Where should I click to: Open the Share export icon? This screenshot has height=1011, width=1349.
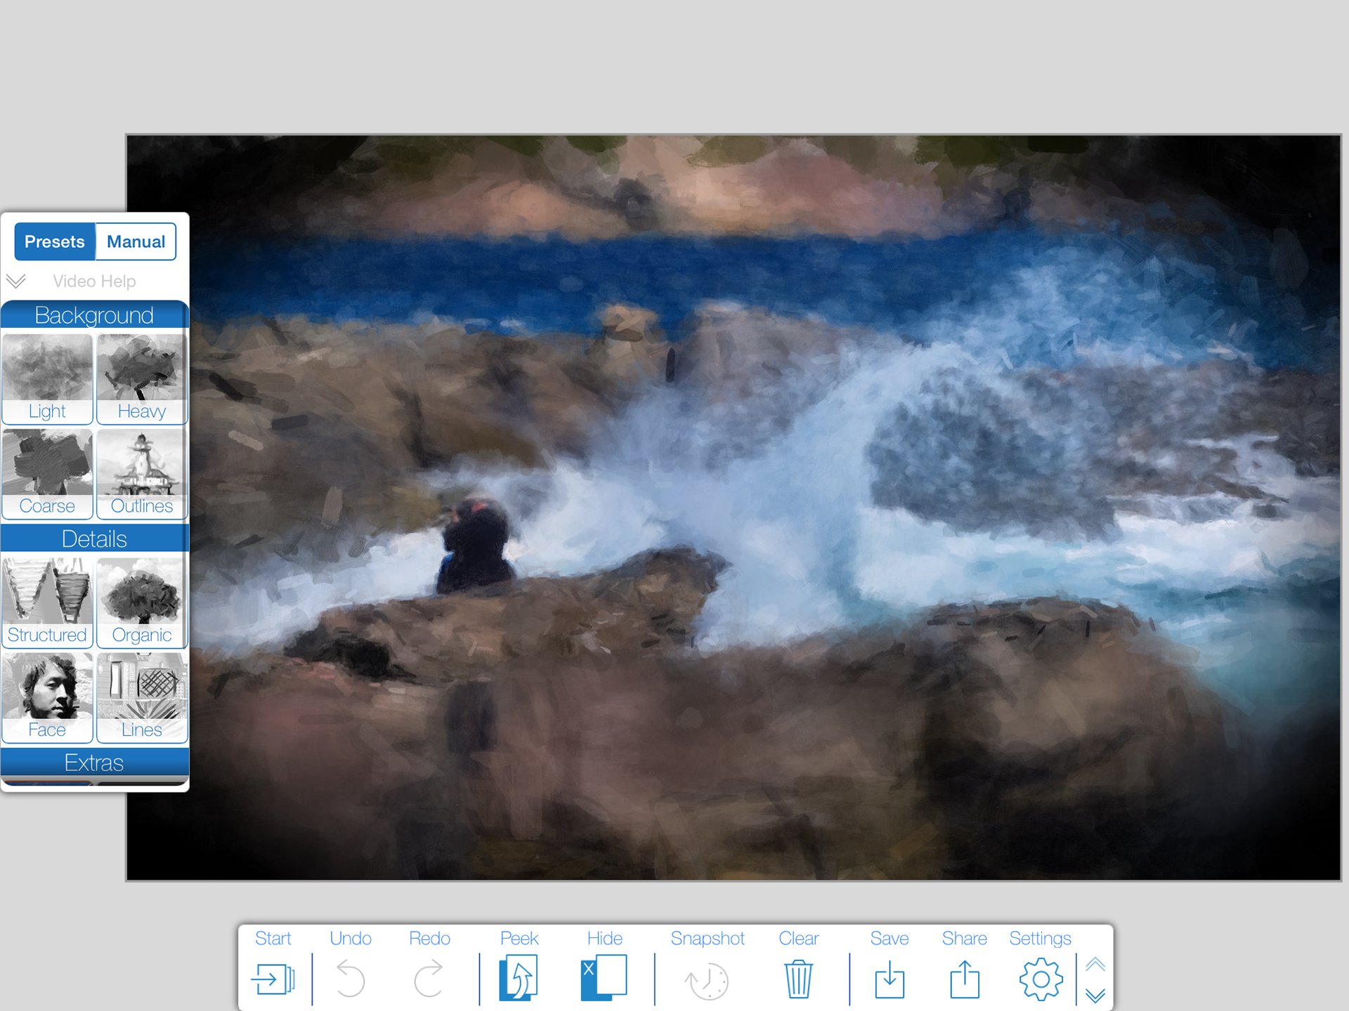coord(964,979)
